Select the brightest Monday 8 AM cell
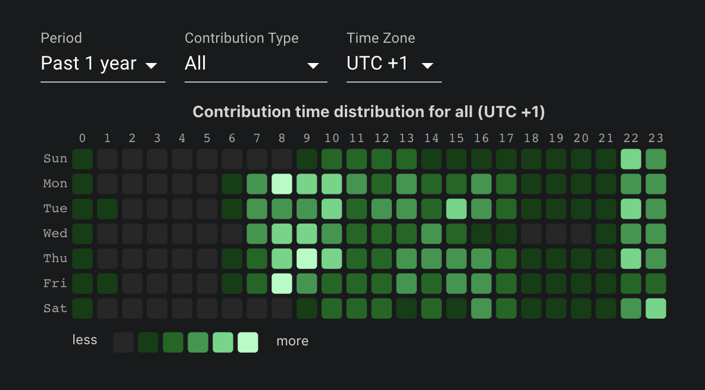 pyautogui.click(x=282, y=184)
